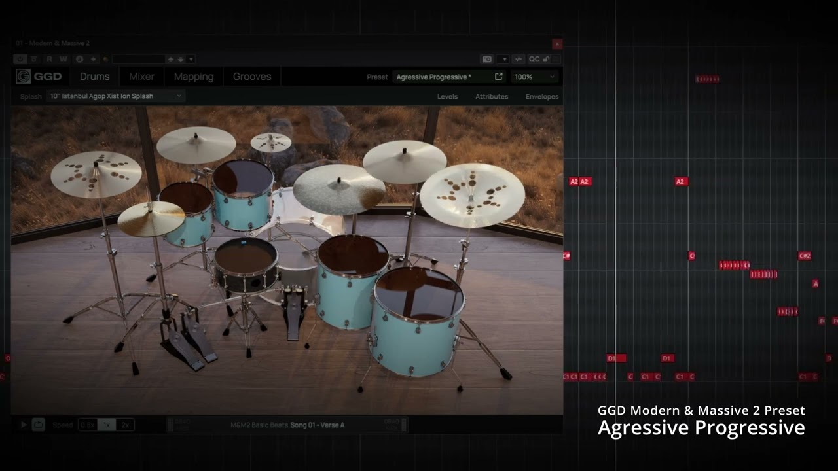
Task: Select the holey stack cymbal on the left
Action: pyautogui.click(x=96, y=173)
